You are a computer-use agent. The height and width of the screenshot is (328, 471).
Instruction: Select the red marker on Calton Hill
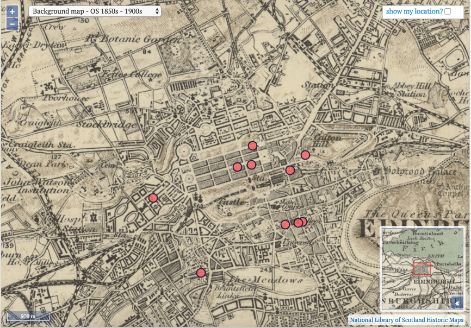305,155
